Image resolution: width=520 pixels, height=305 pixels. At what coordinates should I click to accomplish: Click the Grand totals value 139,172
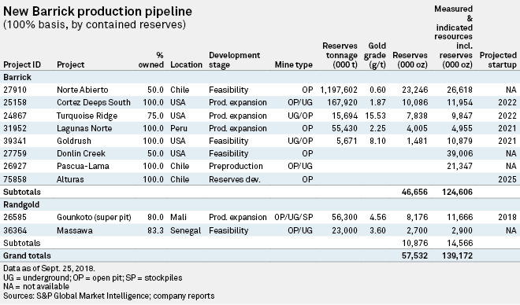point(457,255)
